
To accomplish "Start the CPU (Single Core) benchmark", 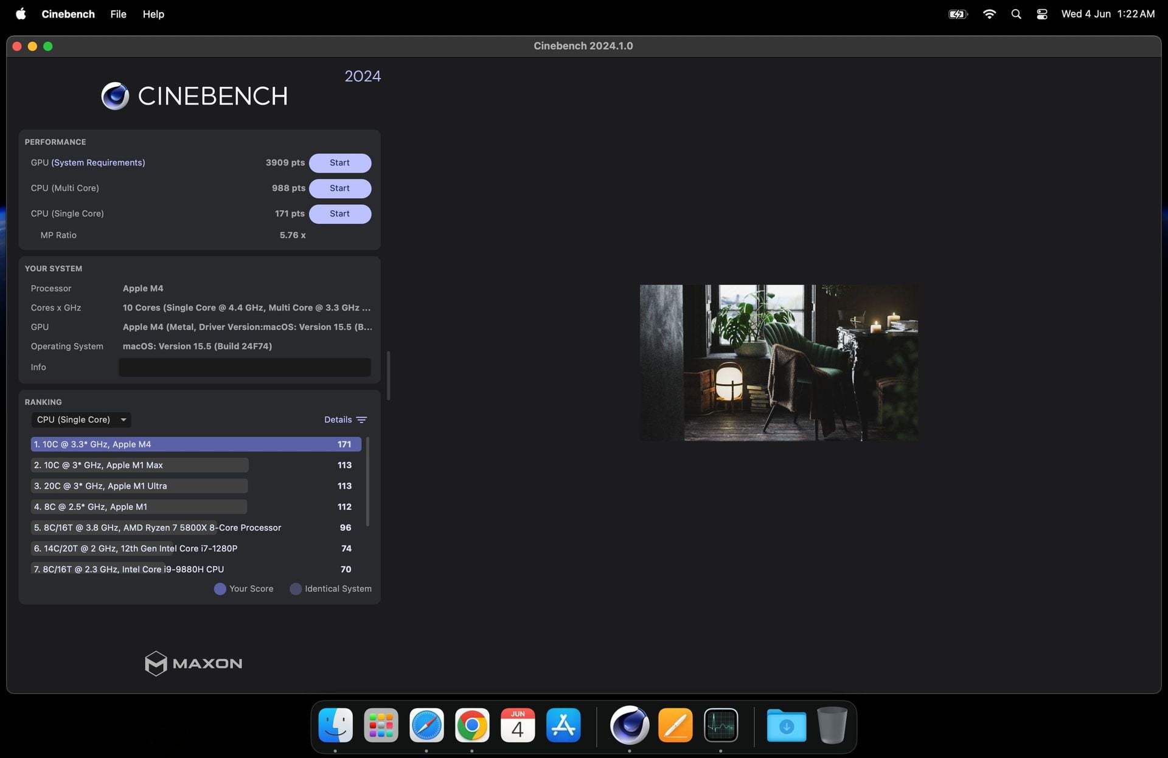I will (340, 214).
